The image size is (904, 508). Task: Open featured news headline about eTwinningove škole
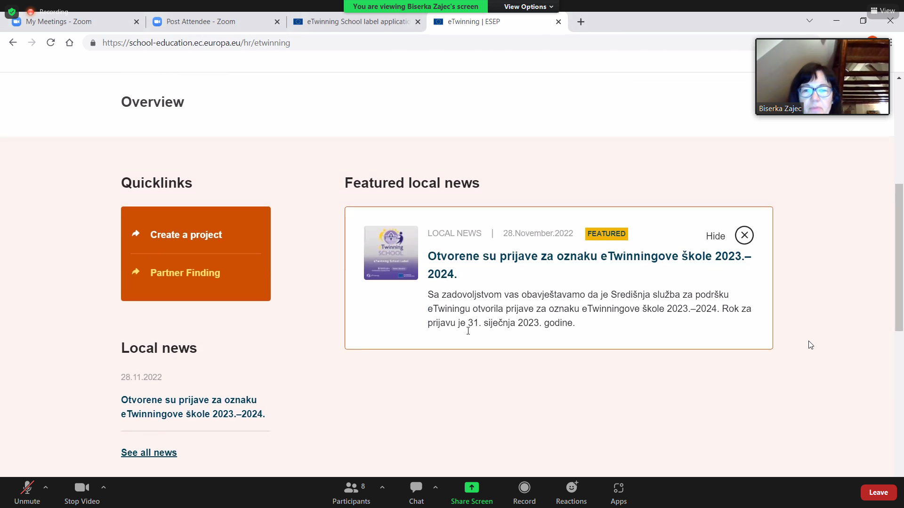pos(589,265)
